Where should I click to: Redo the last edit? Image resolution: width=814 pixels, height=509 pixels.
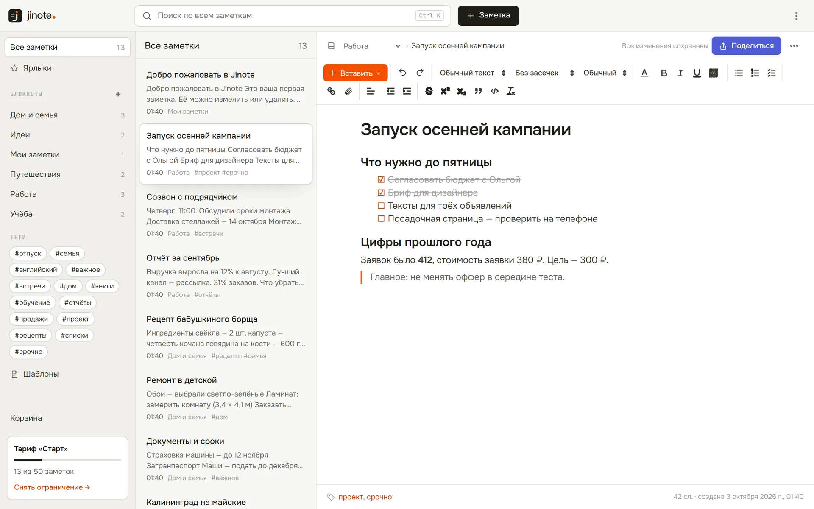tap(420, 73)
